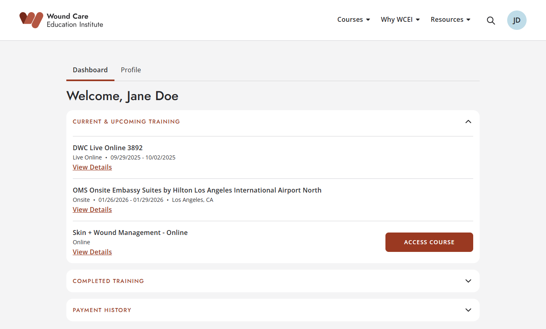
Task: Switch to the Dashboard tab
Action: (x=90, y=70)
